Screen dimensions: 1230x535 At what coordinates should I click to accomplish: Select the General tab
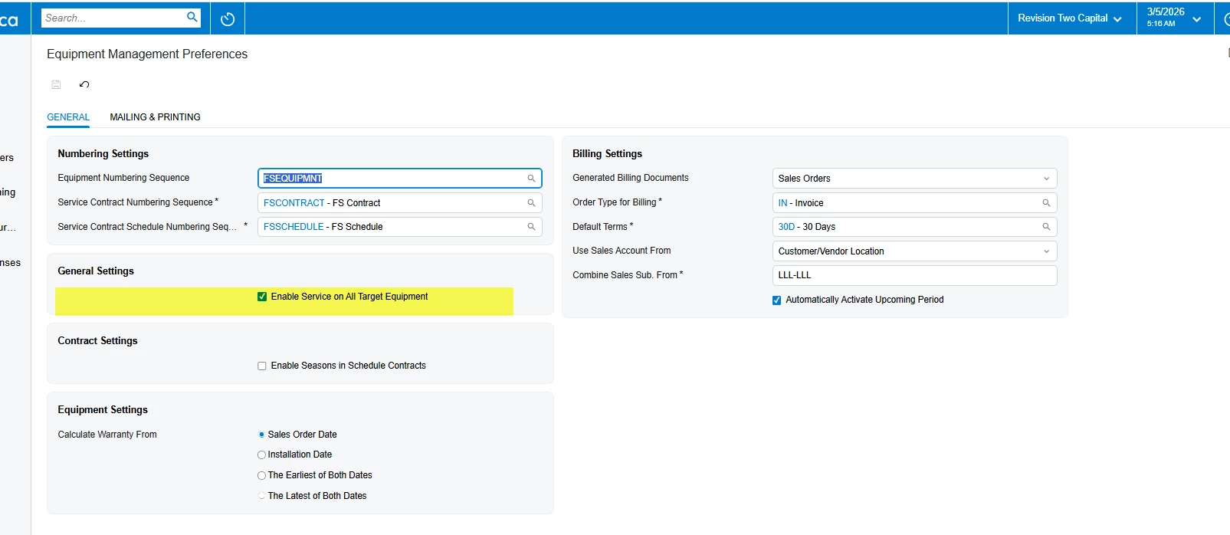coord(68,117)
